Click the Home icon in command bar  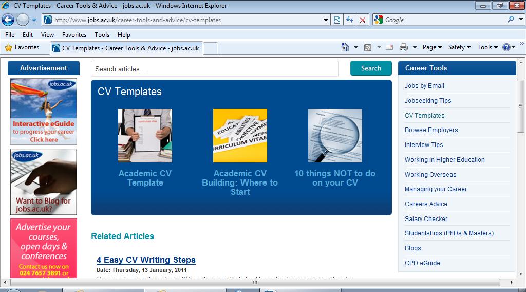pyautogui.click(x=345, y=47)
